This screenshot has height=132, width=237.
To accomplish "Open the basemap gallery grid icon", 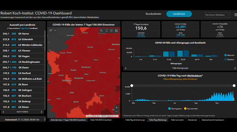I will pos(116,31).
